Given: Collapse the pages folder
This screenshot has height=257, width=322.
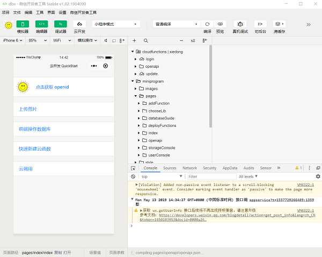Looking at the screenshot, I should pyautogui.click(x=136, y=96).
